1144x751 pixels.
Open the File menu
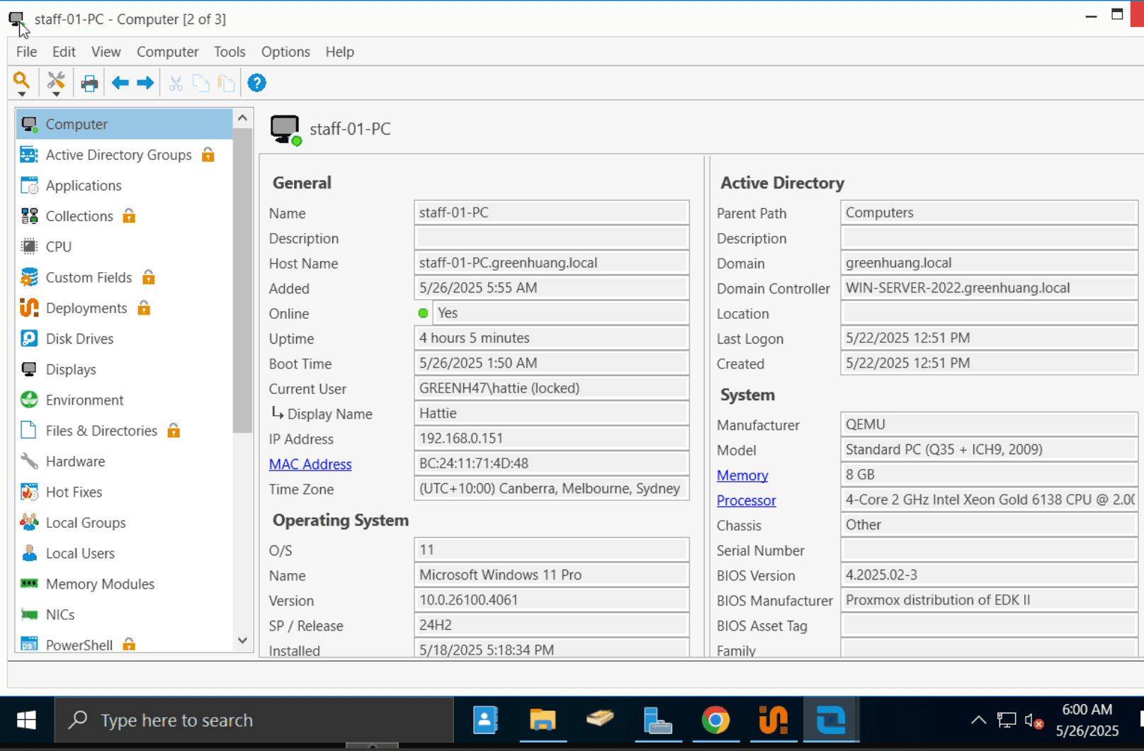pos(26,52)
